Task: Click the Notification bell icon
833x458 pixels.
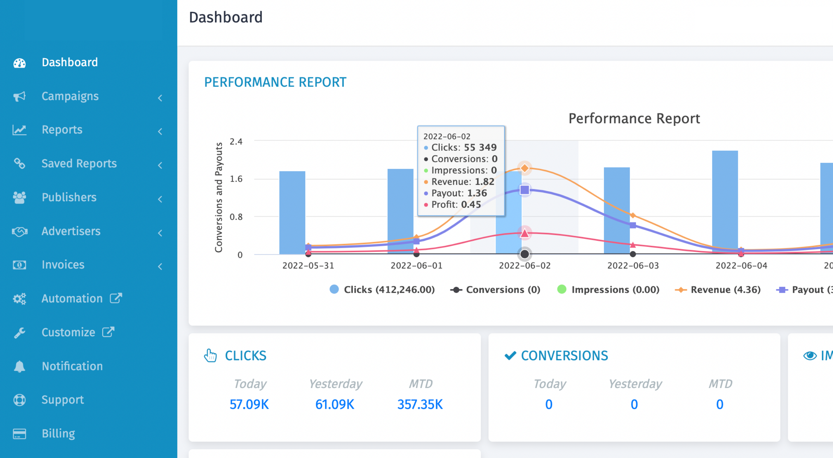Action: (20, 366)
